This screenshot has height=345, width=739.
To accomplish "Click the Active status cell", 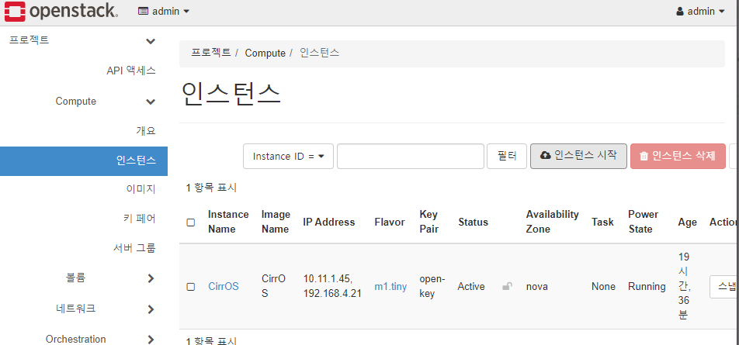I will click(471, 287).
